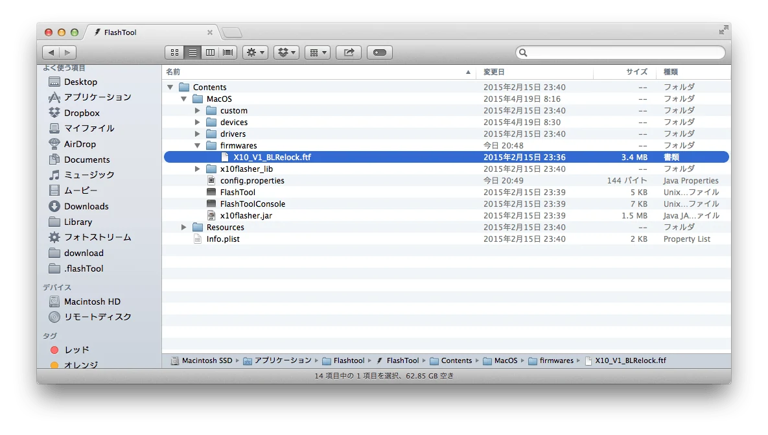Collapse the MacOS folder
This screenshot has height=435, width=768.
pyautogui.click(x=183, y=99)
